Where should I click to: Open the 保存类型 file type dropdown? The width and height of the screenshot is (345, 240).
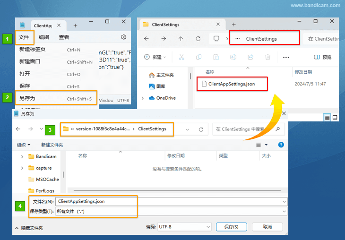pyautogui.click(x=171, y=212)
